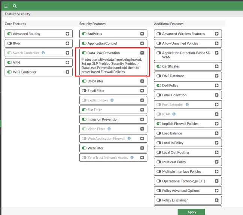Click the green Apply button
Viewport: 243px width, 215px height.
click(191, 212)
